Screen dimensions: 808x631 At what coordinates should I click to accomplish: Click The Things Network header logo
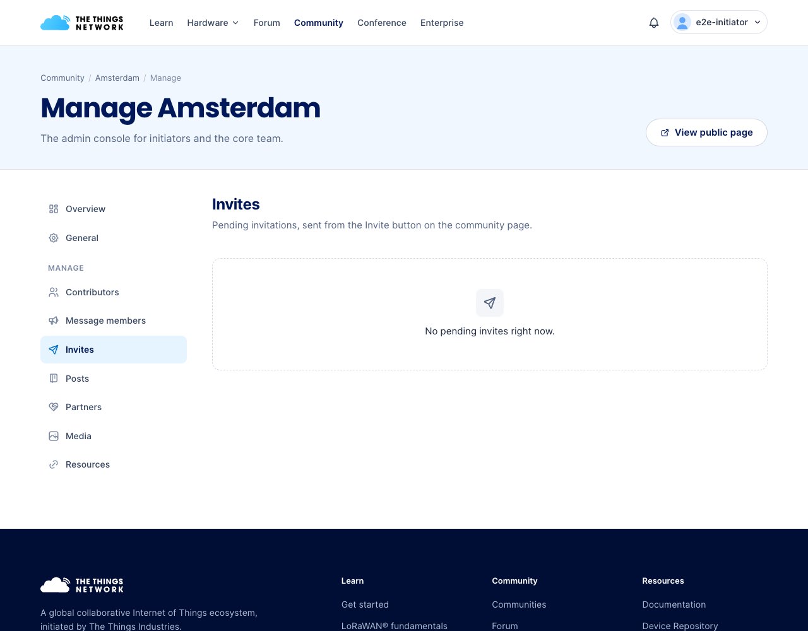(x=82, y=23)
